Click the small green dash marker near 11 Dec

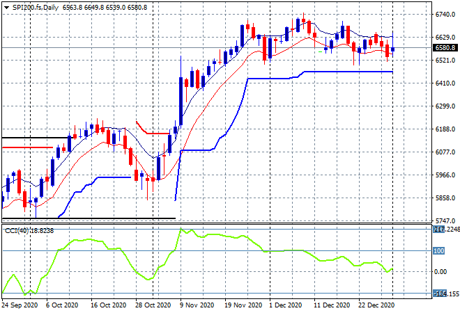(x=321, y=52)
